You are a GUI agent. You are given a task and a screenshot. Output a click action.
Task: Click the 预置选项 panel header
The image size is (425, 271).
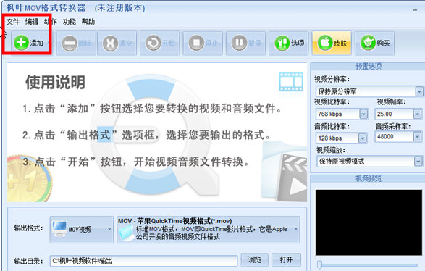coord(368,67)
